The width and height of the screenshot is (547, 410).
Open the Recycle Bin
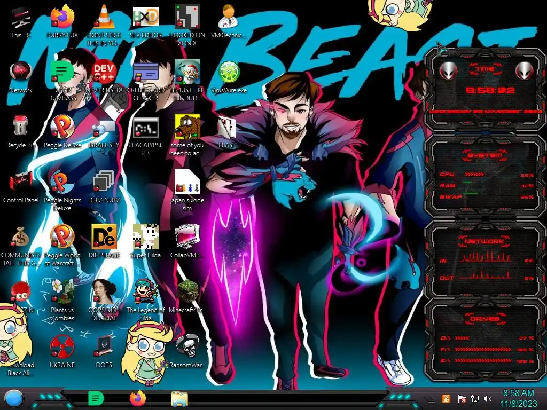coord(21,132)
